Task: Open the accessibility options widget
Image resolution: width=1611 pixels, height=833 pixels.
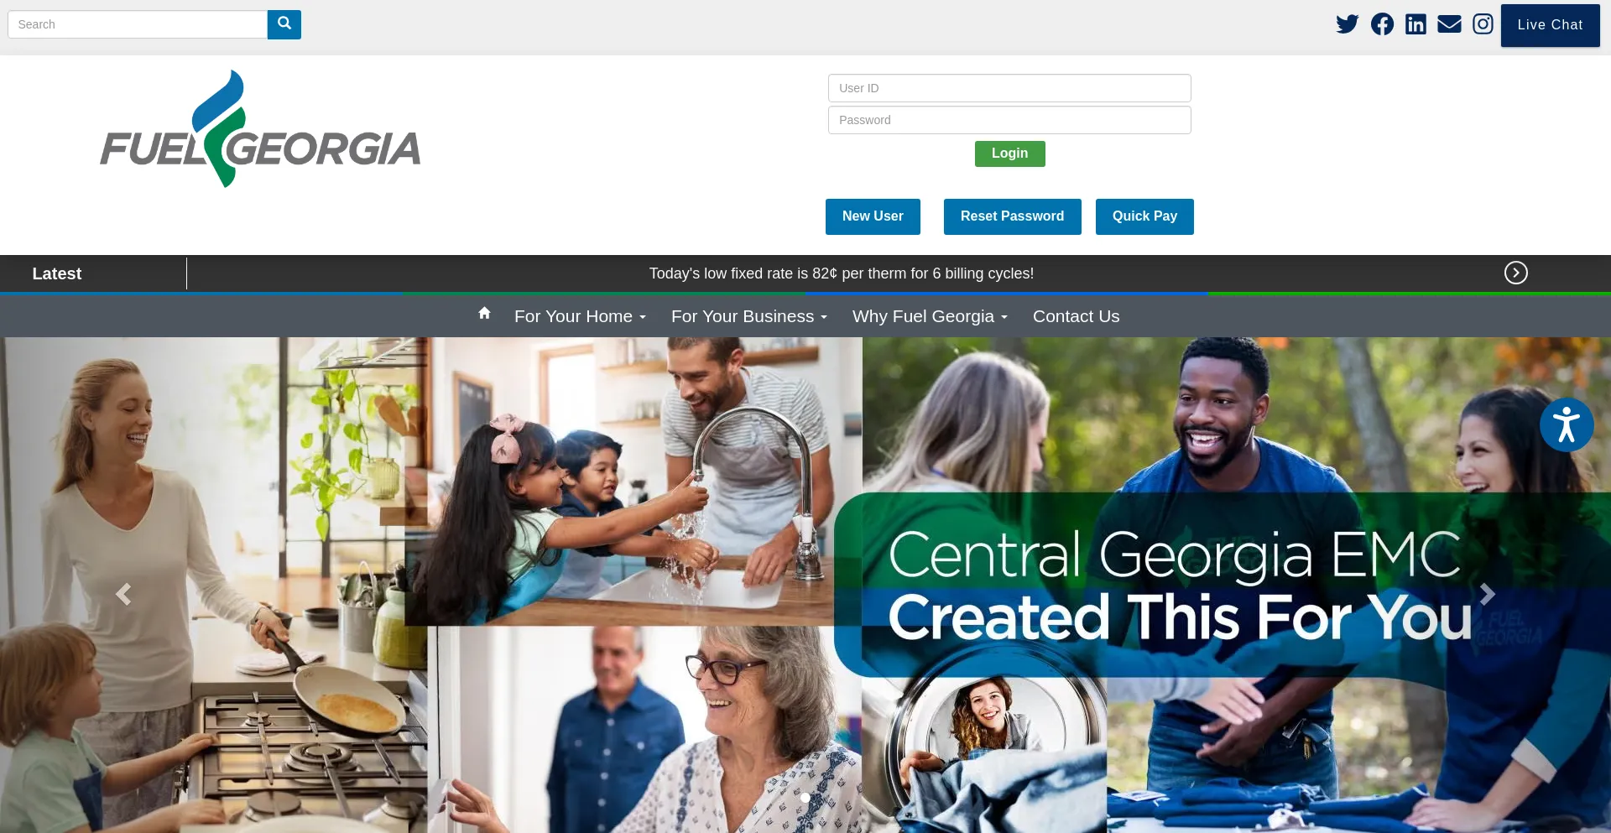Action: point(1567,424)
